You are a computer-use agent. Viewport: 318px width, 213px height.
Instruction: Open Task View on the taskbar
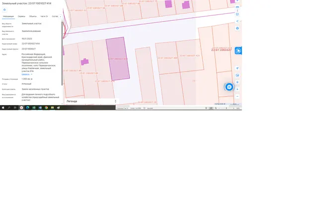click(x=15, y=107)
